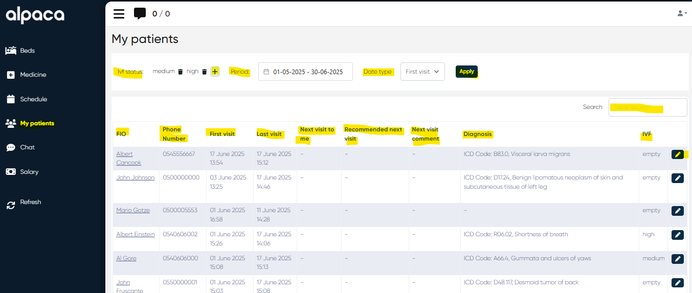Screen dimensions: 692x293
Task: Remove the medium IVF status filter
Action: pyautogui.click(x=180, y=72)
